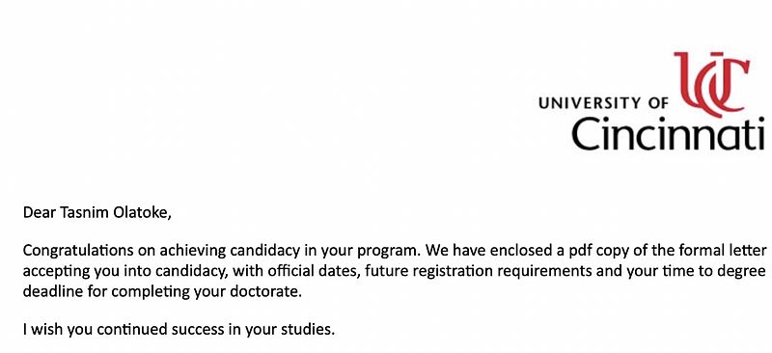Screen dimensions: 772x353
Task: Click the red UC monogram logo
Action: click(x=712, y=83)
